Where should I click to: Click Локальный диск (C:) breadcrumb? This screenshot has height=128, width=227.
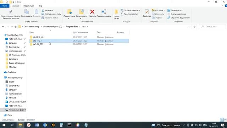point(52,27)
